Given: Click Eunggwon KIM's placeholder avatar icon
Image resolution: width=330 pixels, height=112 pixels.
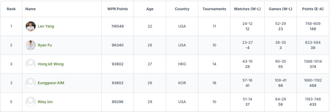Looking at the screenshot, I should coord(31,83).
